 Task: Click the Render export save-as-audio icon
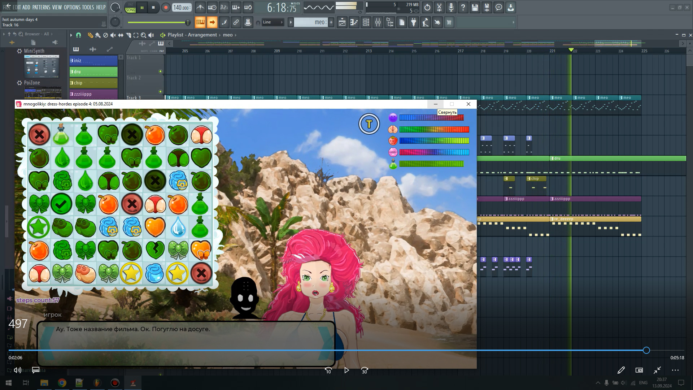click(487, 7)
